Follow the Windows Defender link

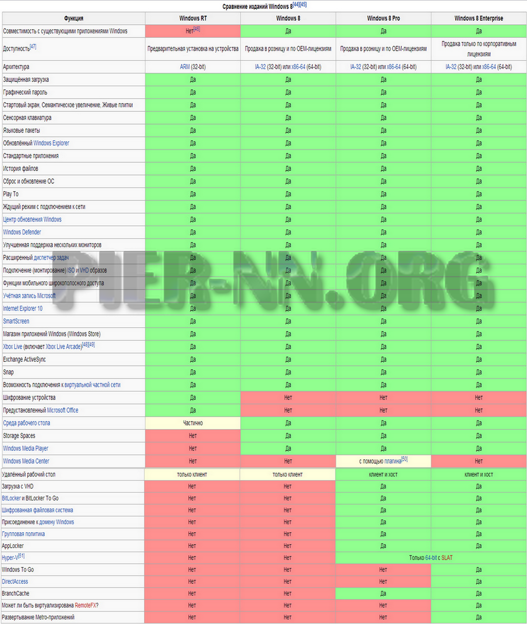(x=22, y=232)
